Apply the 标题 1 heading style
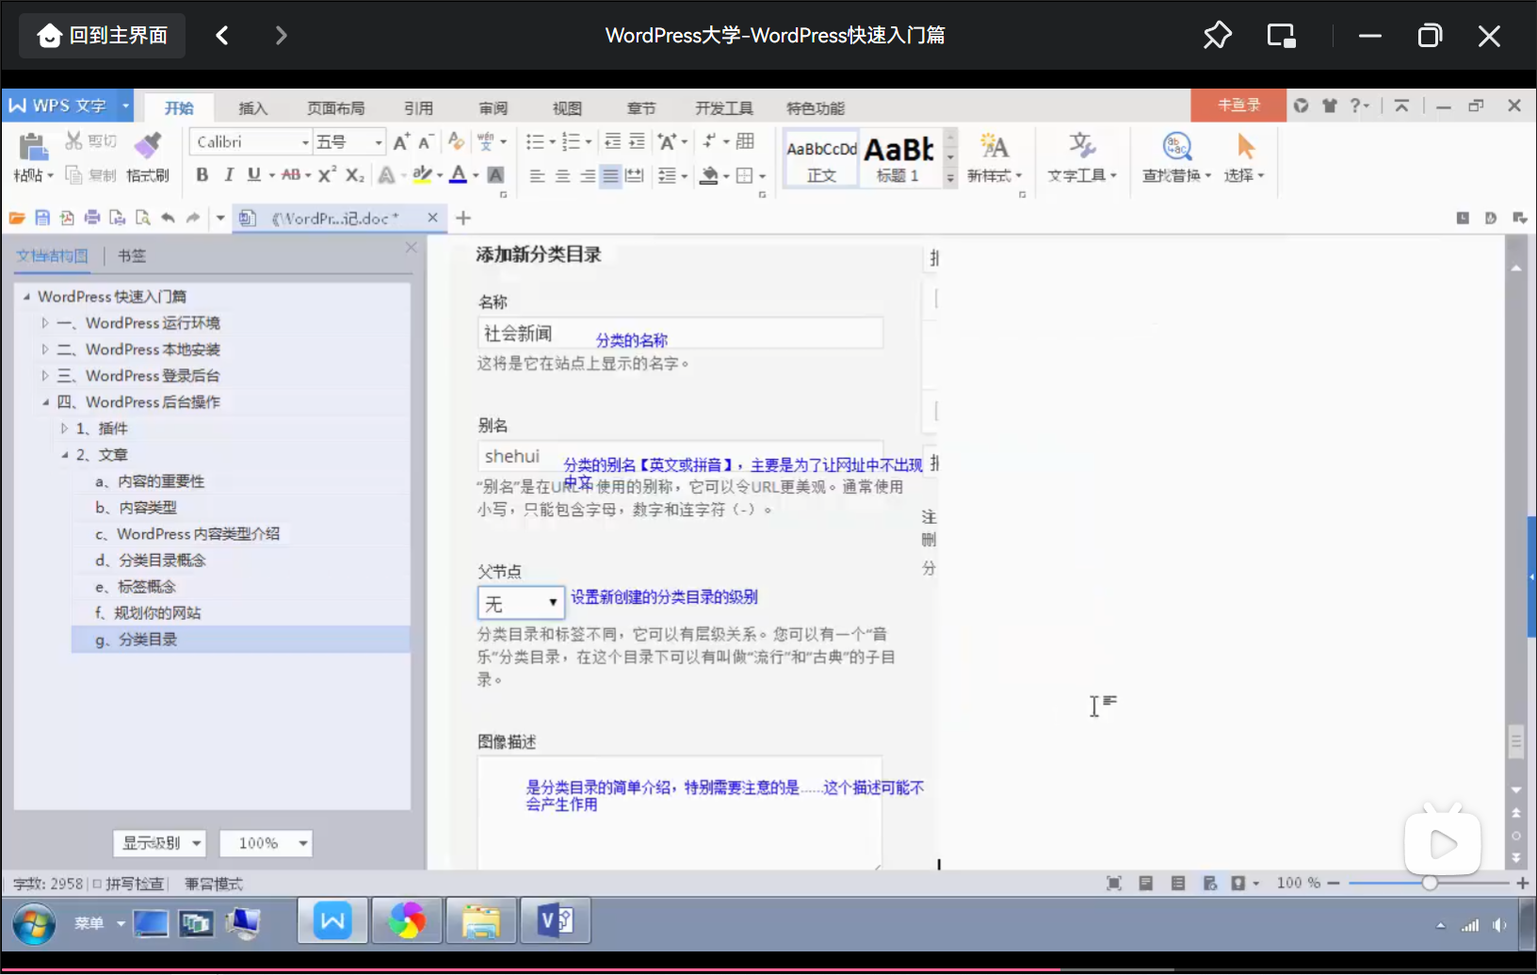The width and height of the screenshot is (1537, 975). 900,158
